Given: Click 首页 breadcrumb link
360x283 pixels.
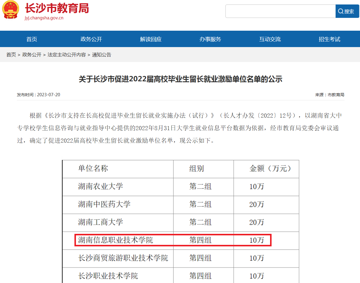Looking at the screenshot, I should [11, 55].
